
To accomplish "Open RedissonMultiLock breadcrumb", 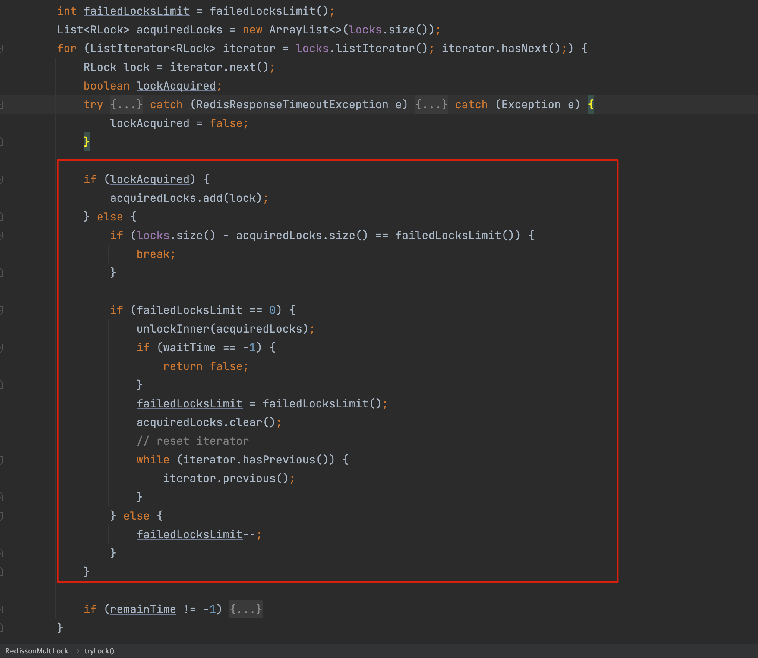I will 37,651.
